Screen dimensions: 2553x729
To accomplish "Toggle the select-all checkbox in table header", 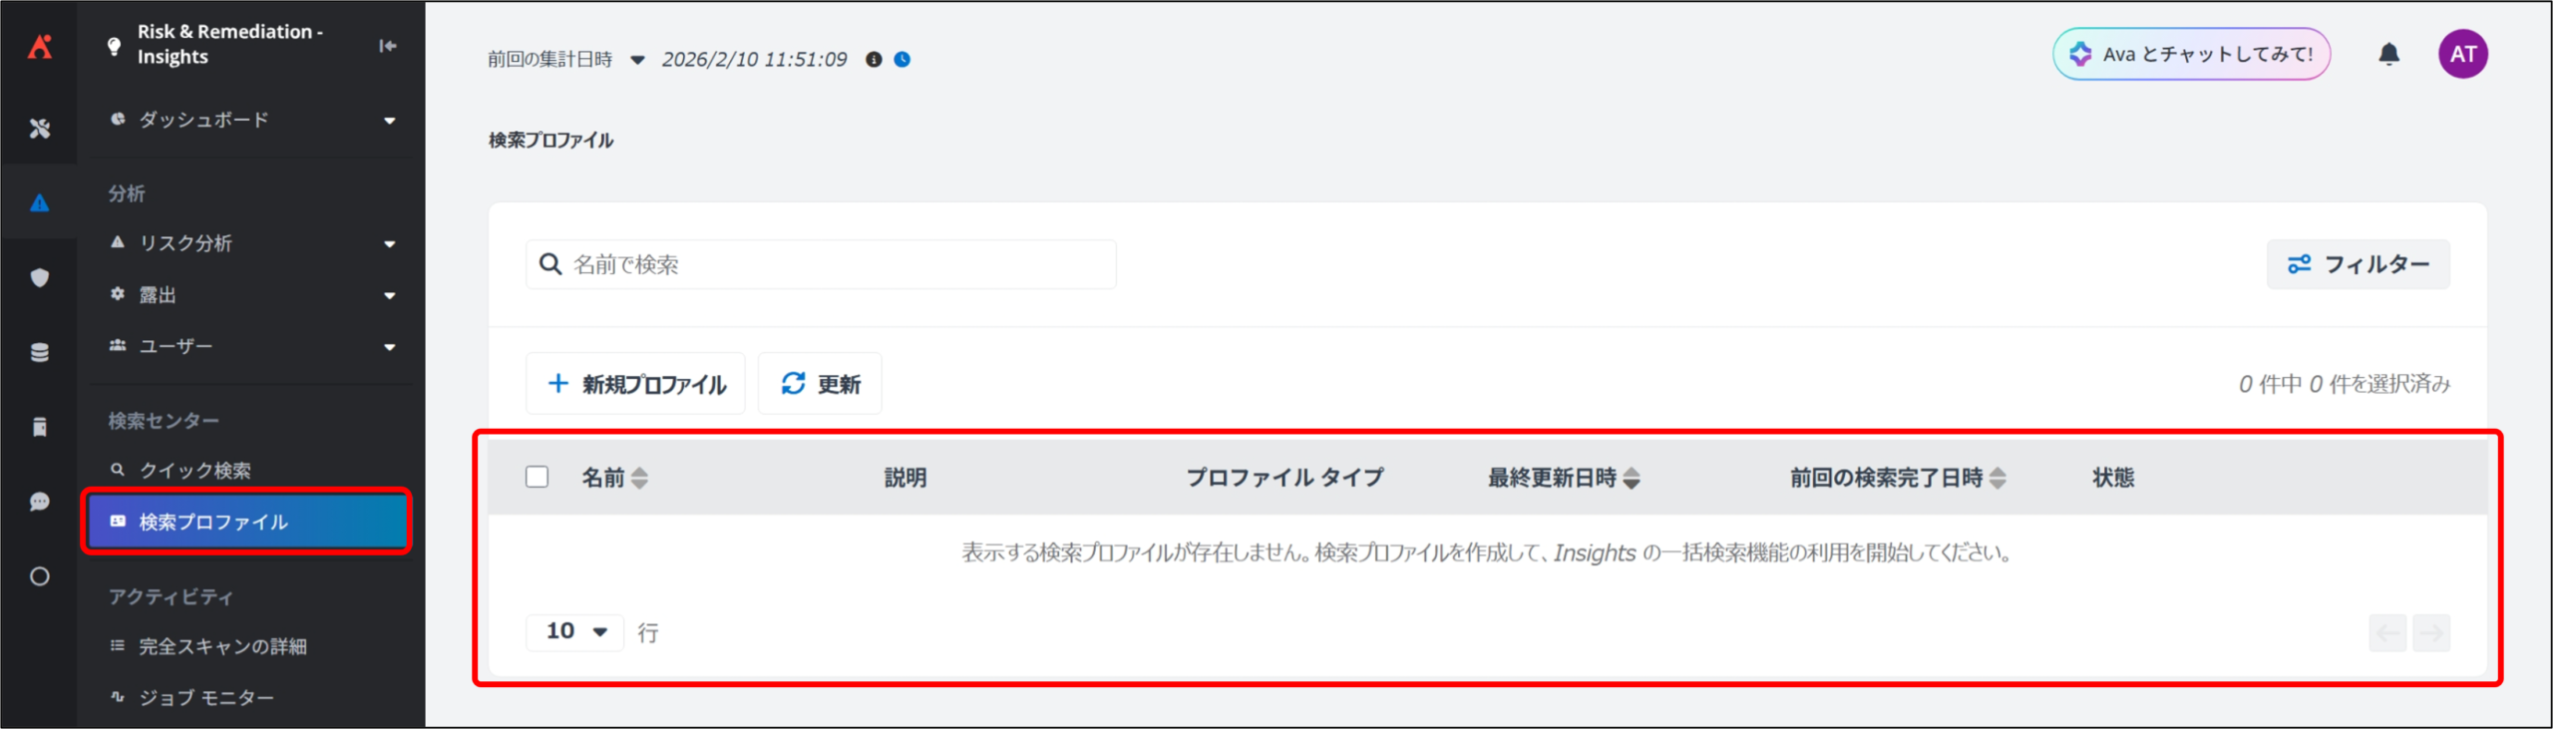I will pos(537,477).
